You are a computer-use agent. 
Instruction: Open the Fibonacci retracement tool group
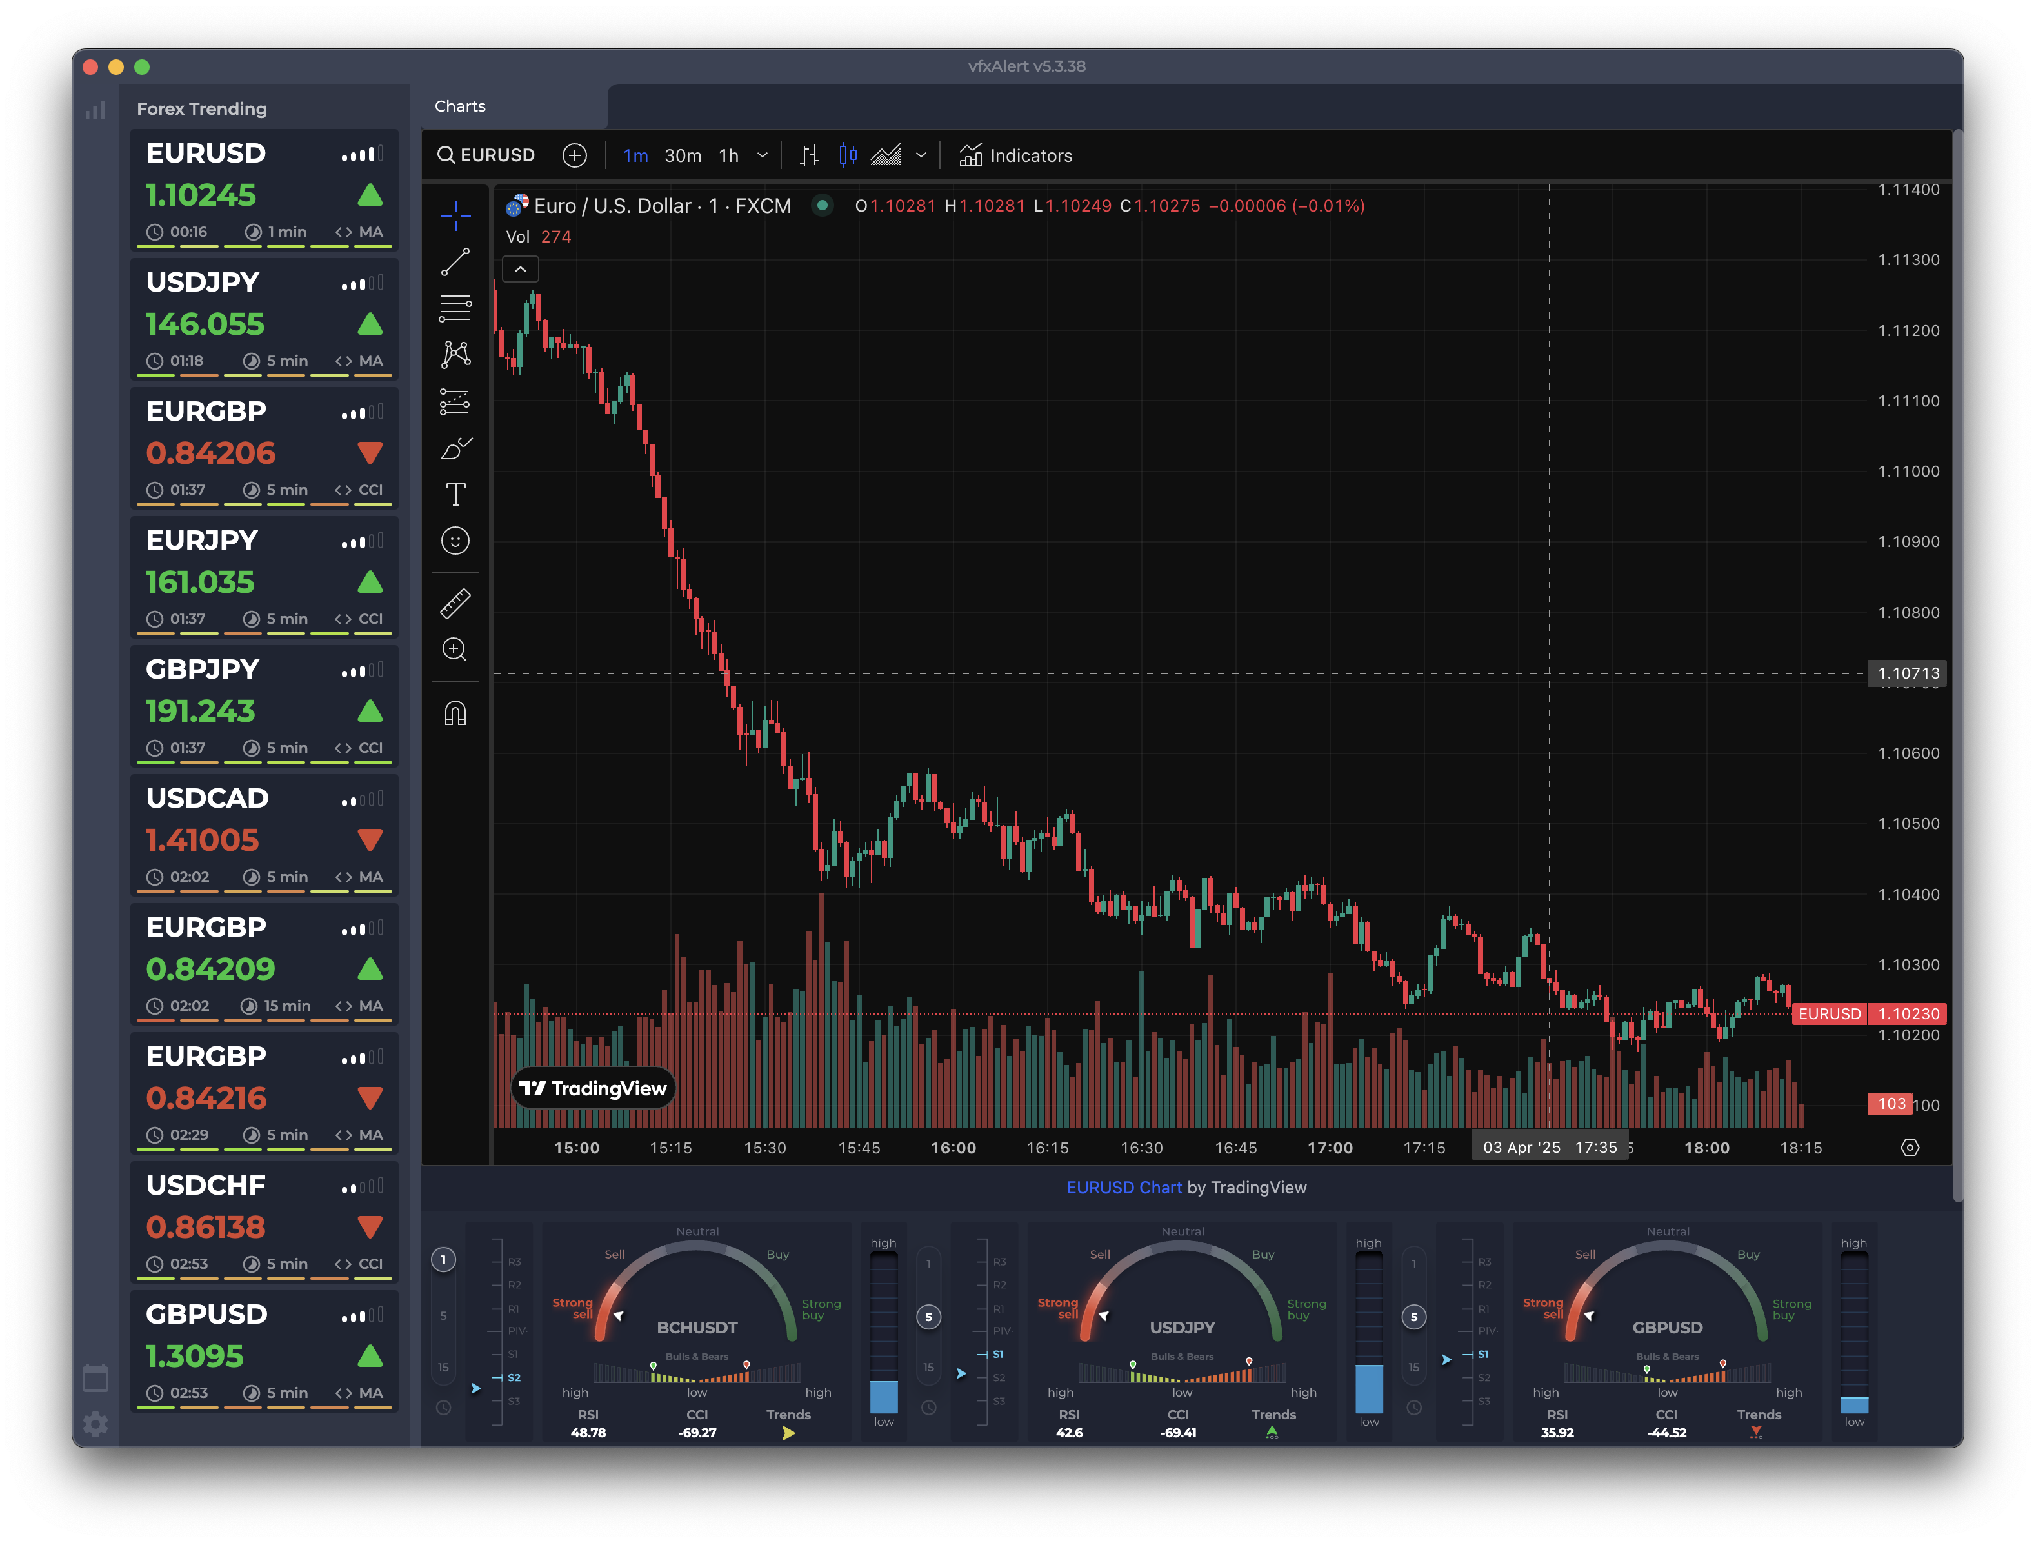click(455, 308)
